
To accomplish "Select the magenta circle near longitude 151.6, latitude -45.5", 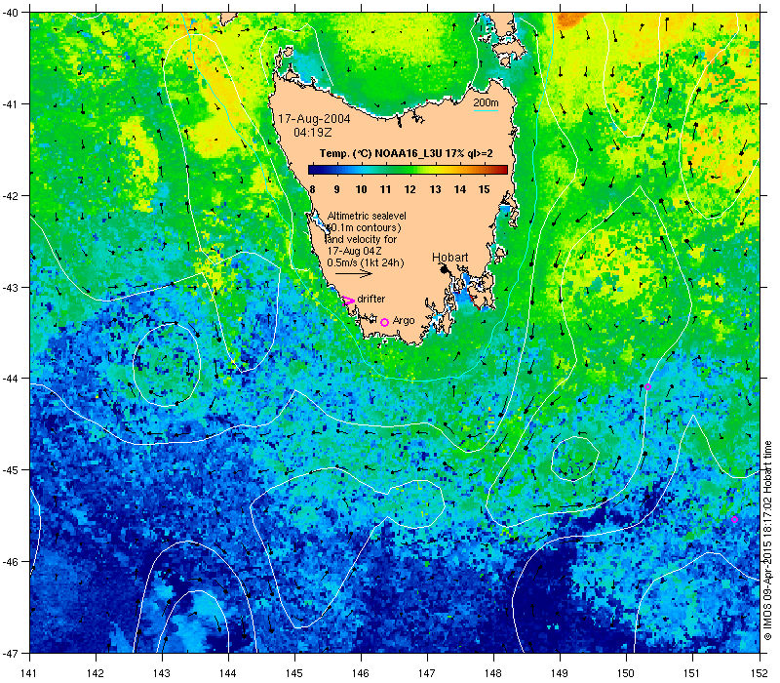I will [735, 519].
